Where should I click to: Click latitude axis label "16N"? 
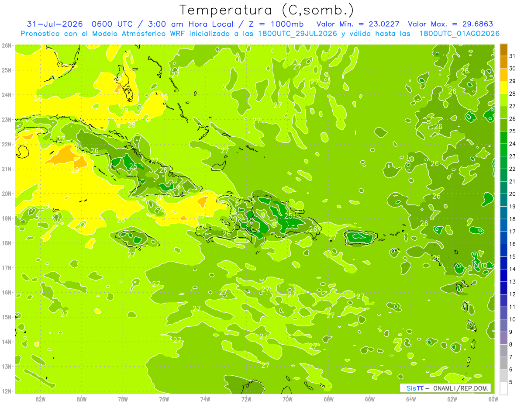point(6,292)
